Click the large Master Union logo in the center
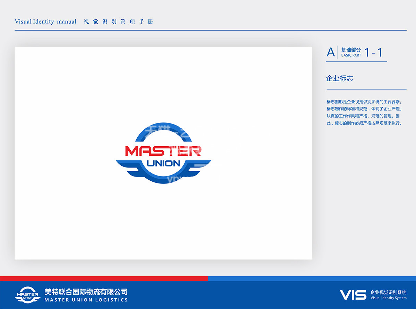Viewport: 416px width, 309px height. coord(163,153)
